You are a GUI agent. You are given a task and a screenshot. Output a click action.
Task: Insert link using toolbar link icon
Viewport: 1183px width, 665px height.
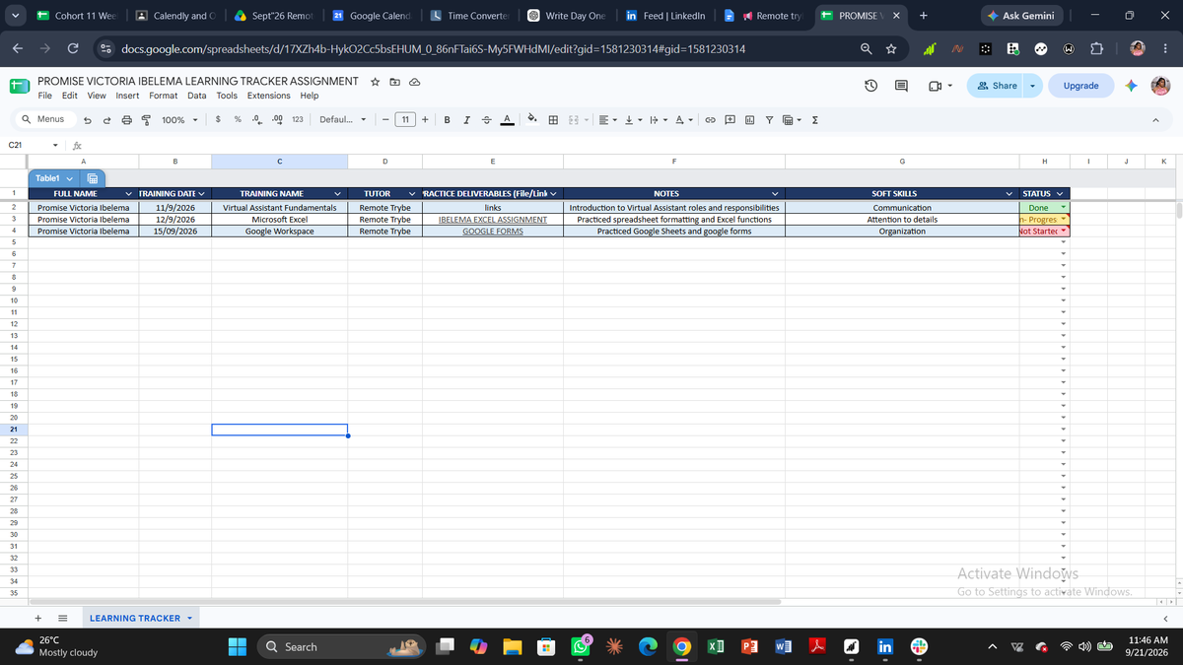[710, 119]
